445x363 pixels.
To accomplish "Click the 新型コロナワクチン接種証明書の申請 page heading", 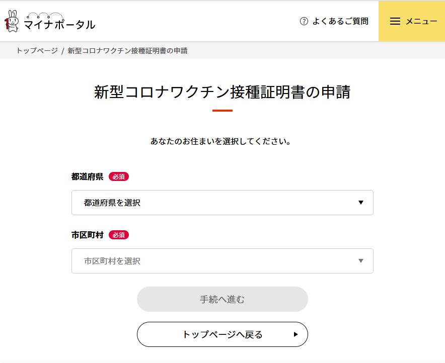I will pyautogui.click(x=222, y=92).
